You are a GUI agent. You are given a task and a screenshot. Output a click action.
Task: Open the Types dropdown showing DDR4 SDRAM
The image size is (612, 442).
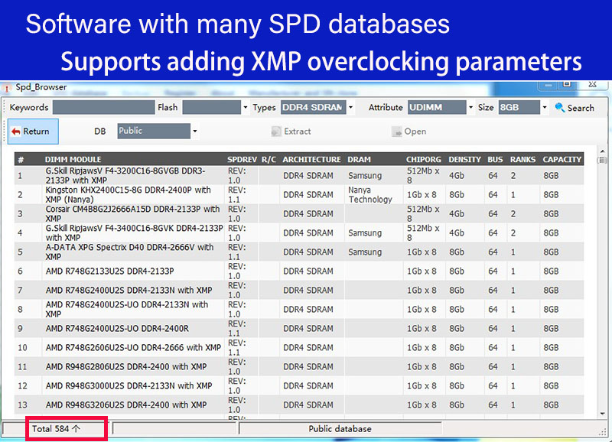(x=350, y=107)
